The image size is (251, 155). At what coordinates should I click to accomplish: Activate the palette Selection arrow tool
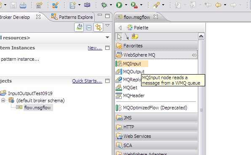(119, 37)
